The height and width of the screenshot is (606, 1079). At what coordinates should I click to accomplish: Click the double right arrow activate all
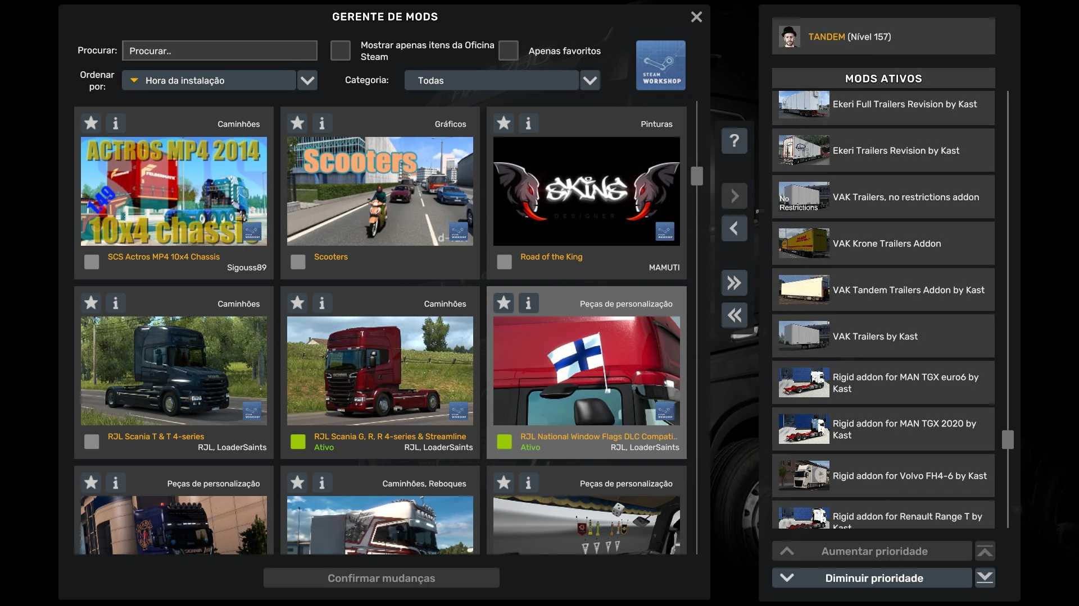[x=734, y=283]
